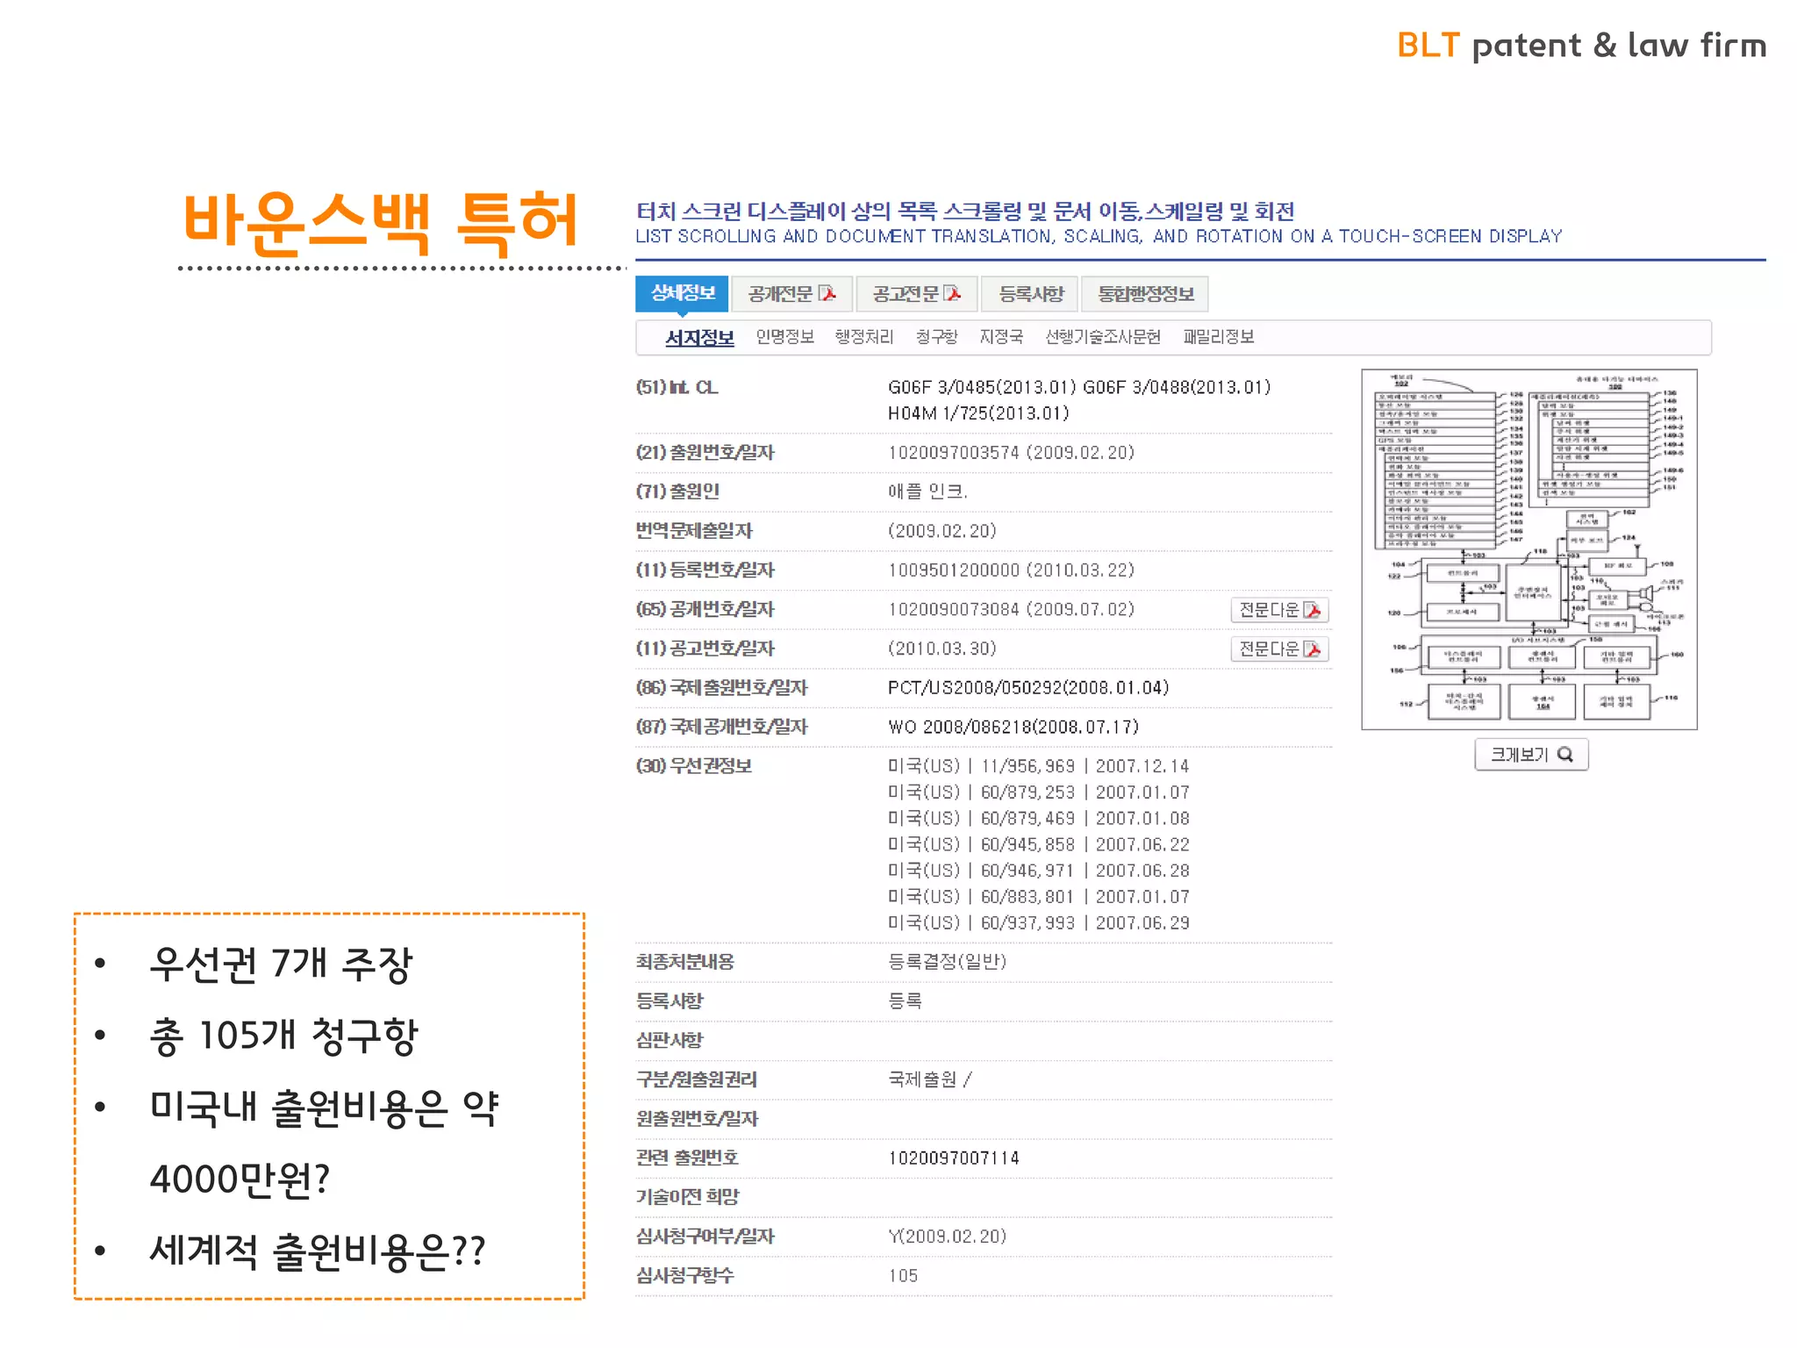Select the 선행기술조사문헌 sub-tab

click(x=1103, y=337)
